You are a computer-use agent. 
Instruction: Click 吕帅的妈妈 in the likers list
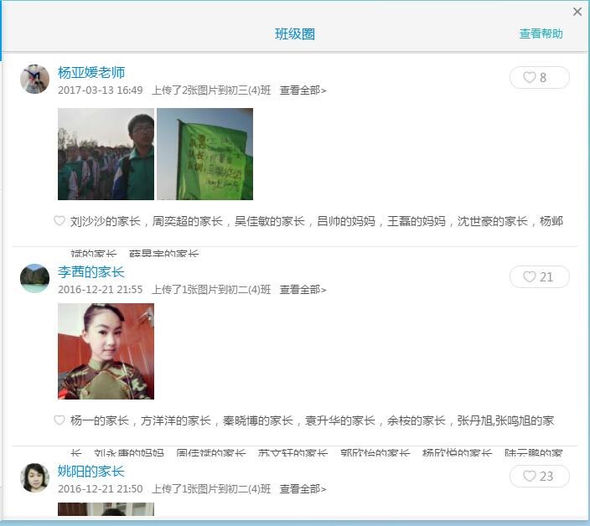346,221
